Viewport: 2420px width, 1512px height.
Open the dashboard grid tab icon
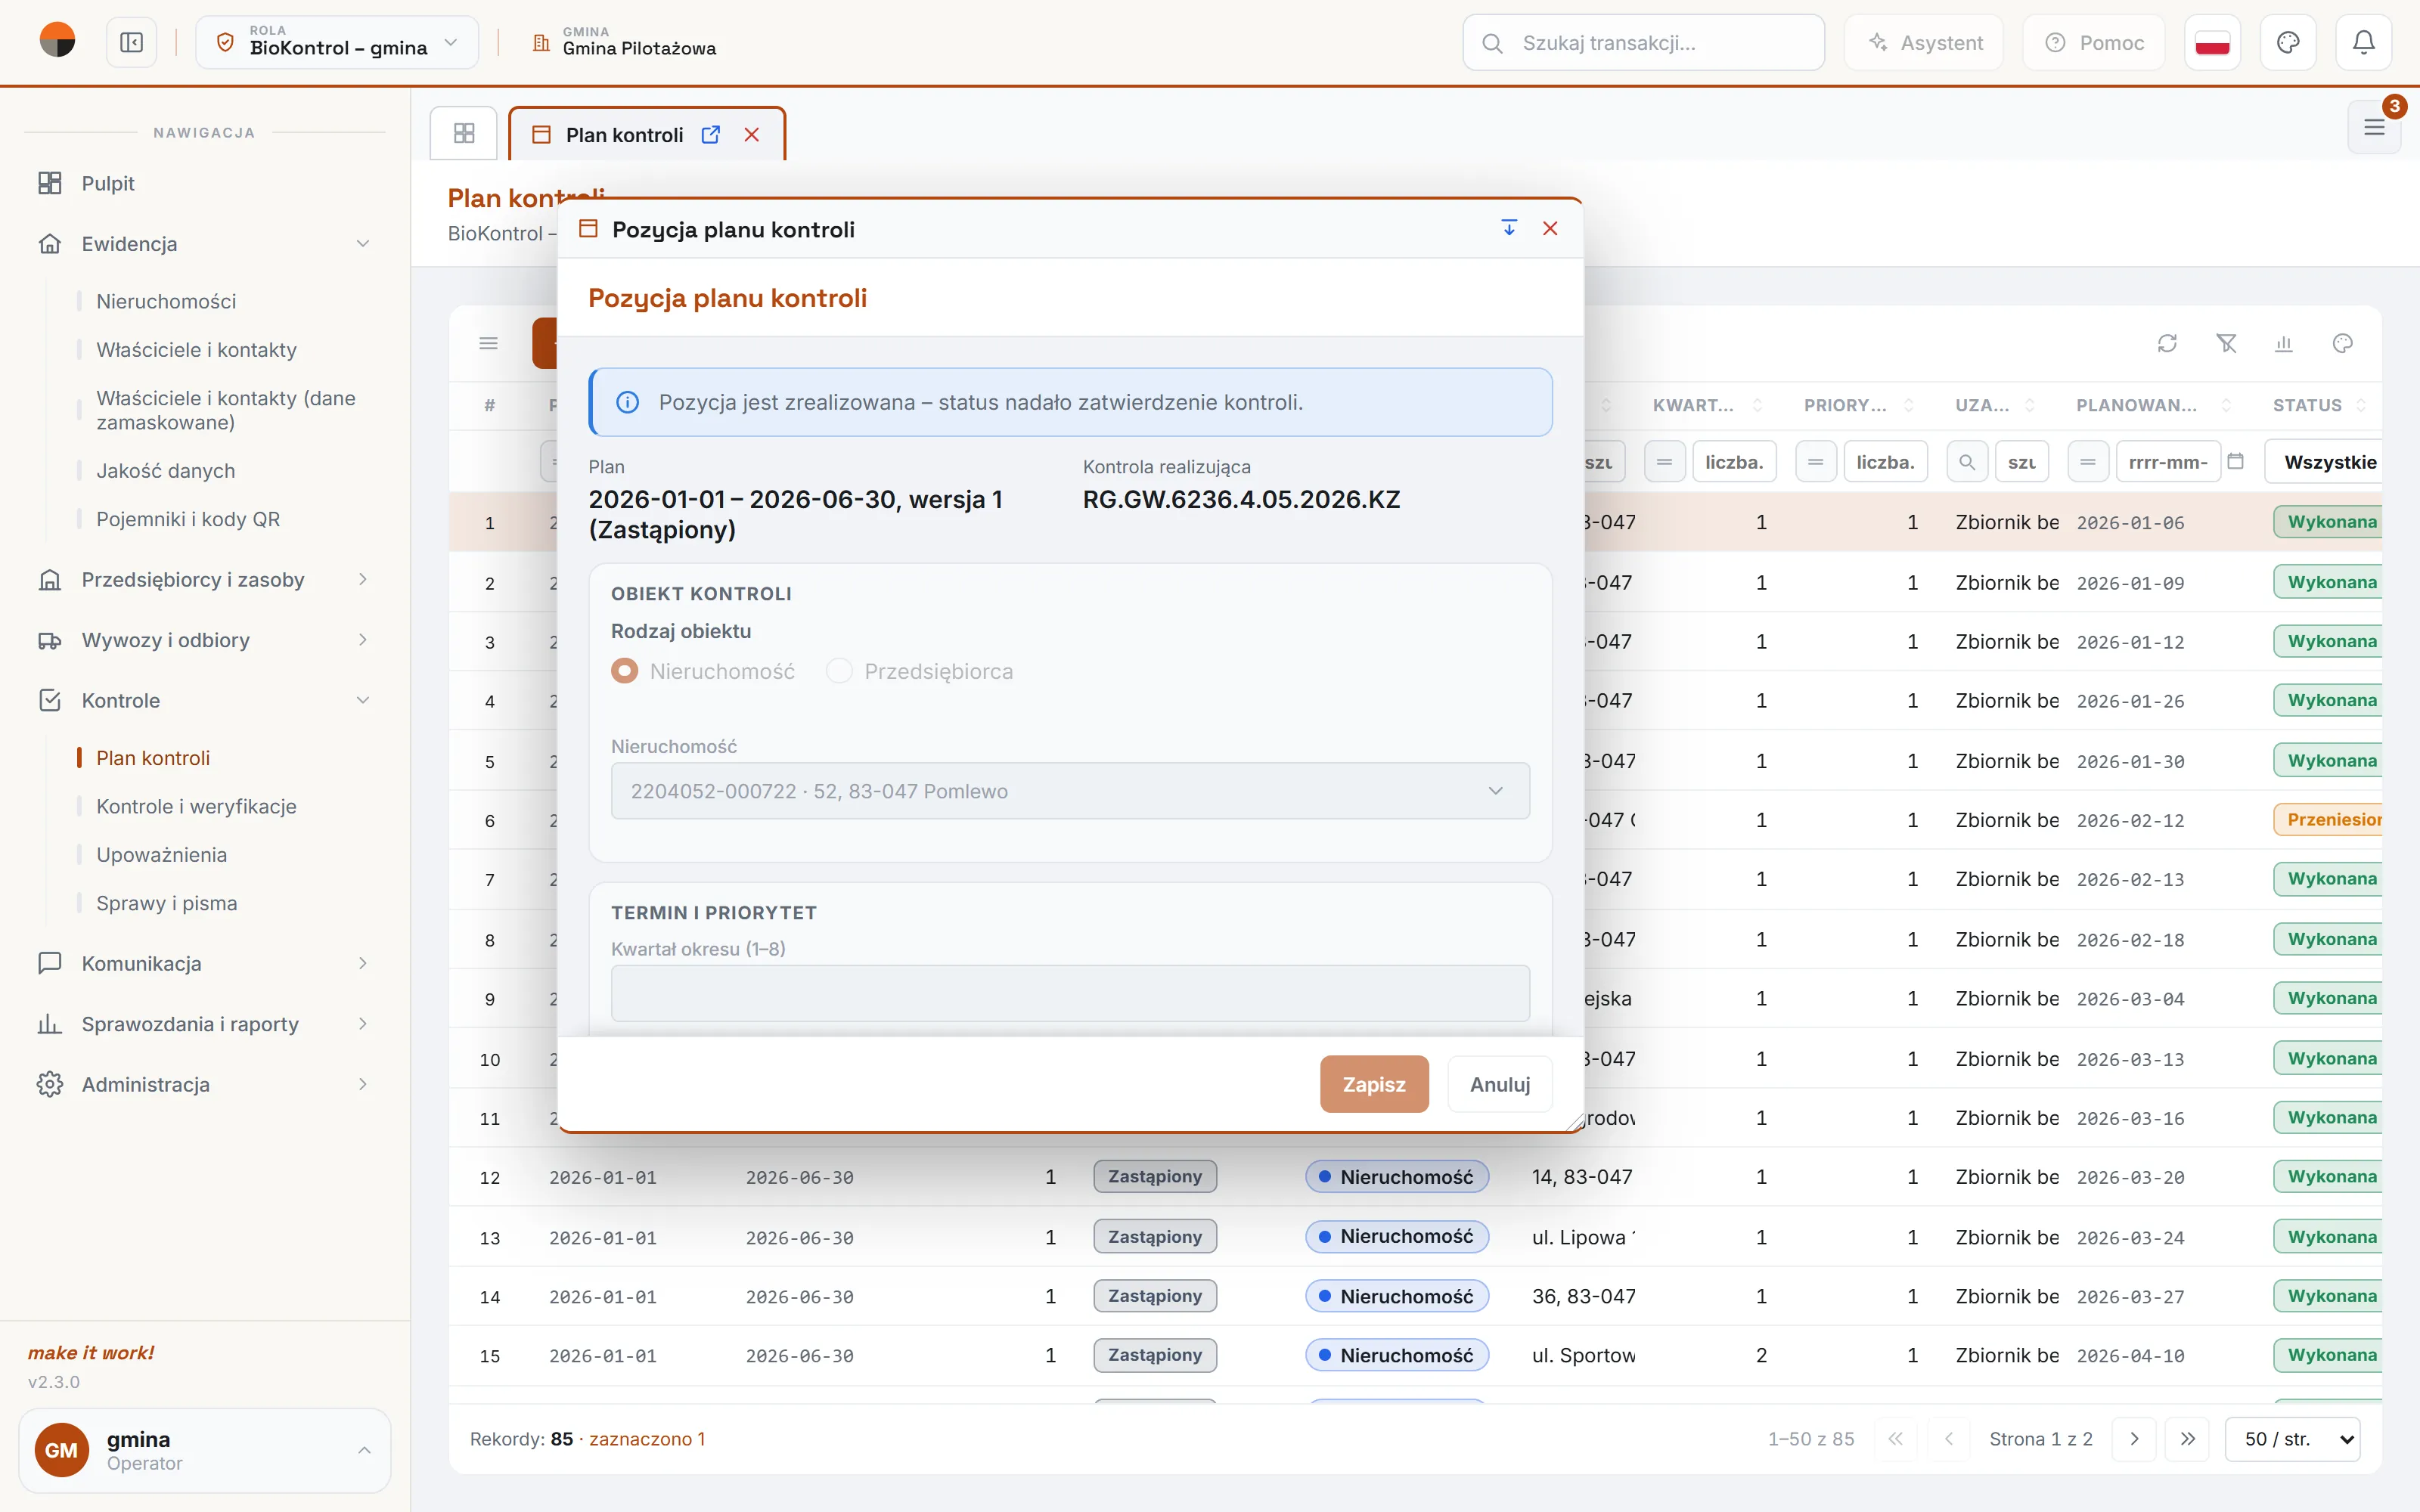coord(464,133)
